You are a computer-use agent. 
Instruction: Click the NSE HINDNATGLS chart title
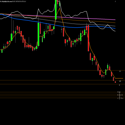pos(19,1)
